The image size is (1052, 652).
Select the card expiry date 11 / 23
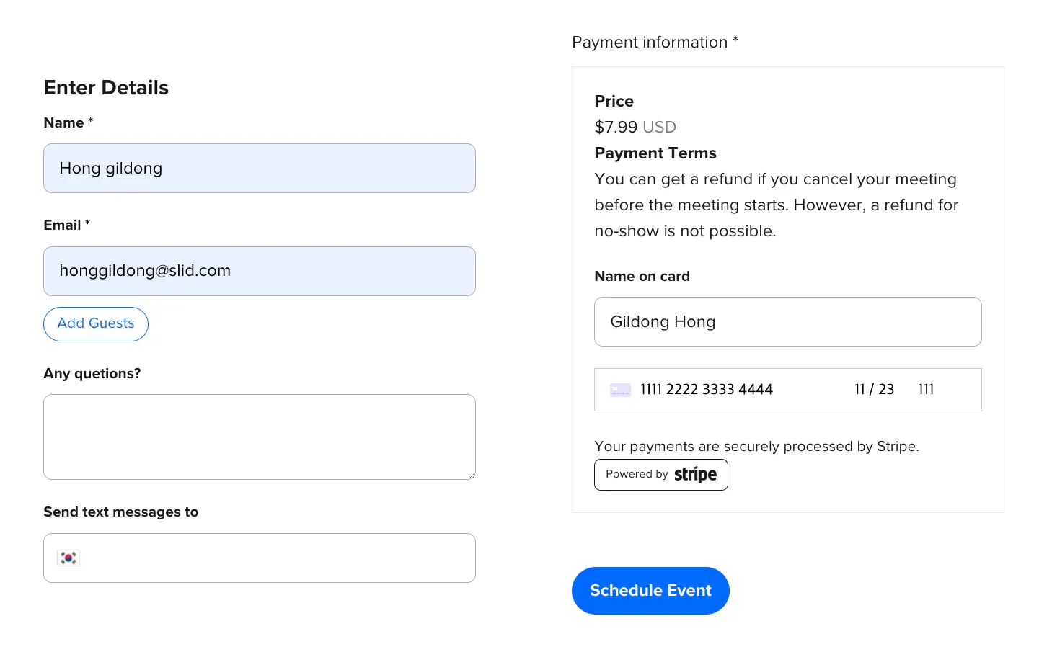point(874,390)
